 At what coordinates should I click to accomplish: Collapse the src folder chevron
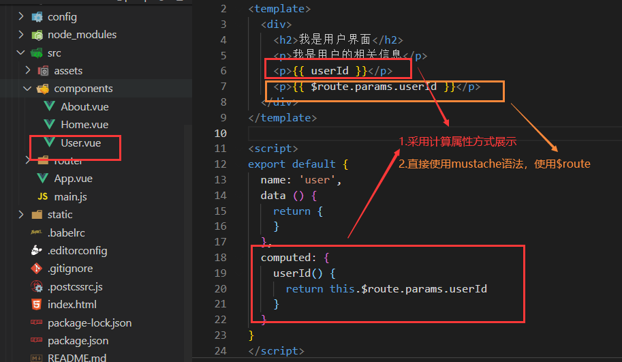pyautogui.click(x=21, y=52)
